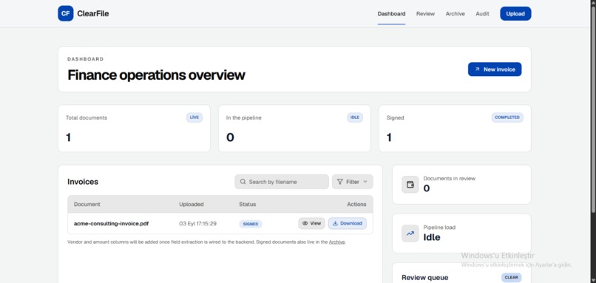The height and width of the screenshot is (283, 596).
Task: Click the Actions column header
Action: coord(356,205)
